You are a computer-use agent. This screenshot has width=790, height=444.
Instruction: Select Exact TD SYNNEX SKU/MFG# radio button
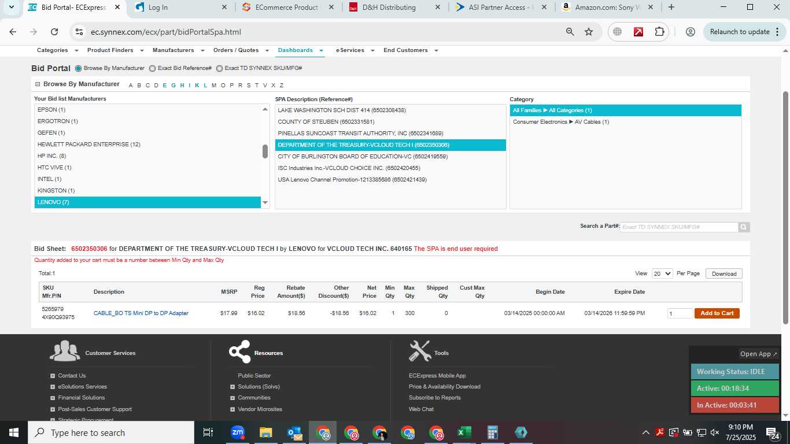220,68
